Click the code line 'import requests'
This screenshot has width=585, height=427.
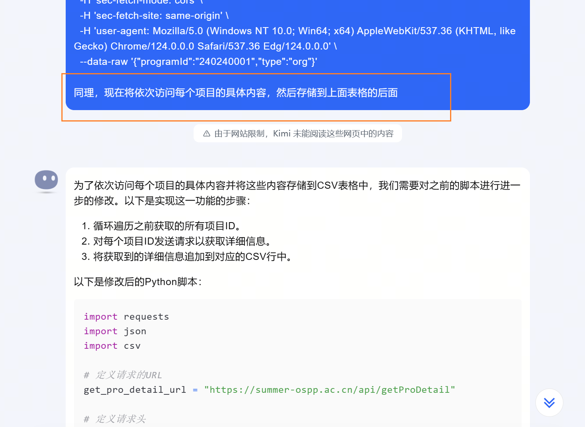coord(126,317)
